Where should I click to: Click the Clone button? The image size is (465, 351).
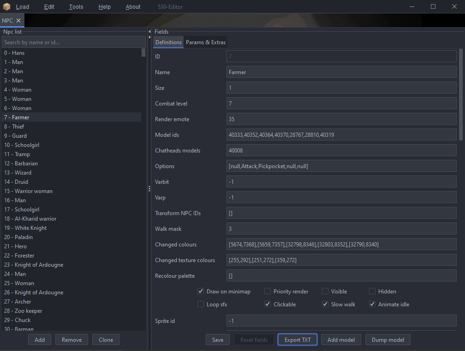(x=106, y=340)
